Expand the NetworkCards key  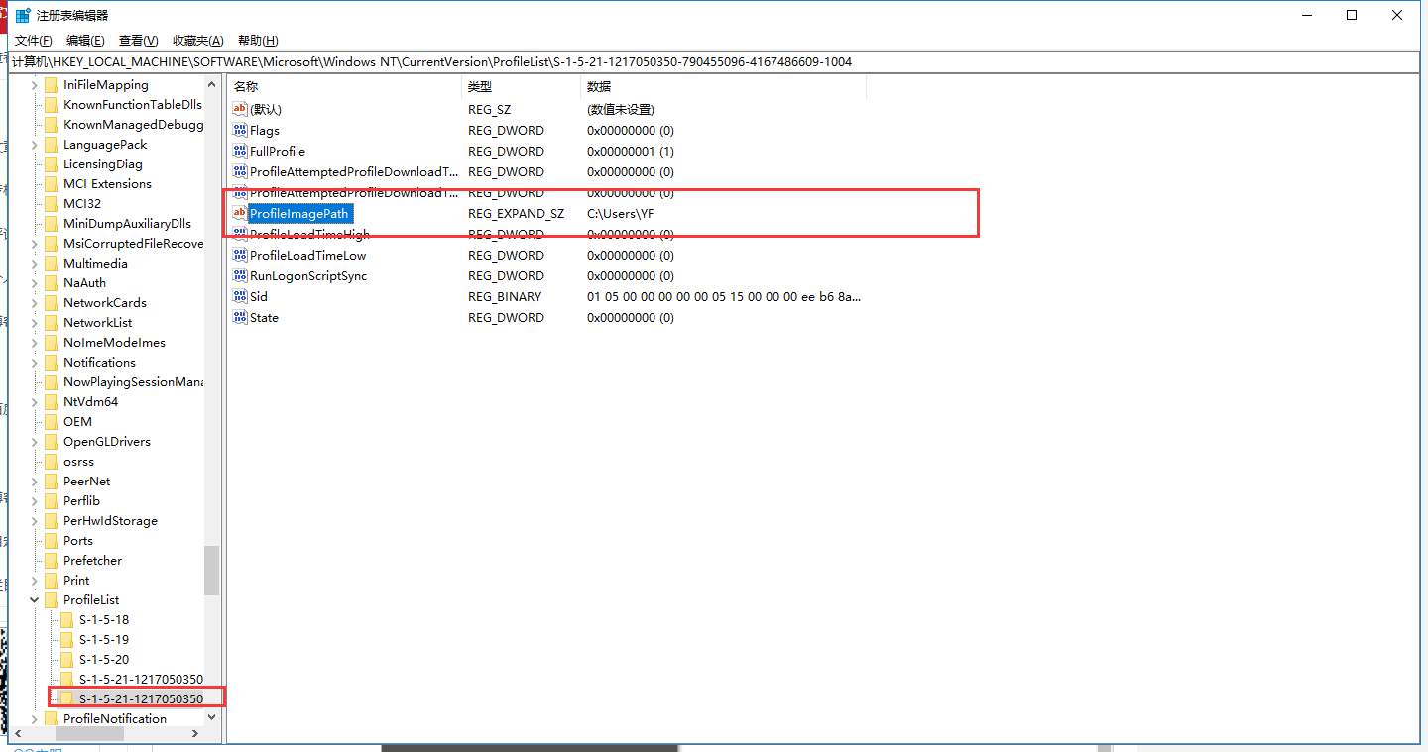pyautogui.click(x=34, y=302)
